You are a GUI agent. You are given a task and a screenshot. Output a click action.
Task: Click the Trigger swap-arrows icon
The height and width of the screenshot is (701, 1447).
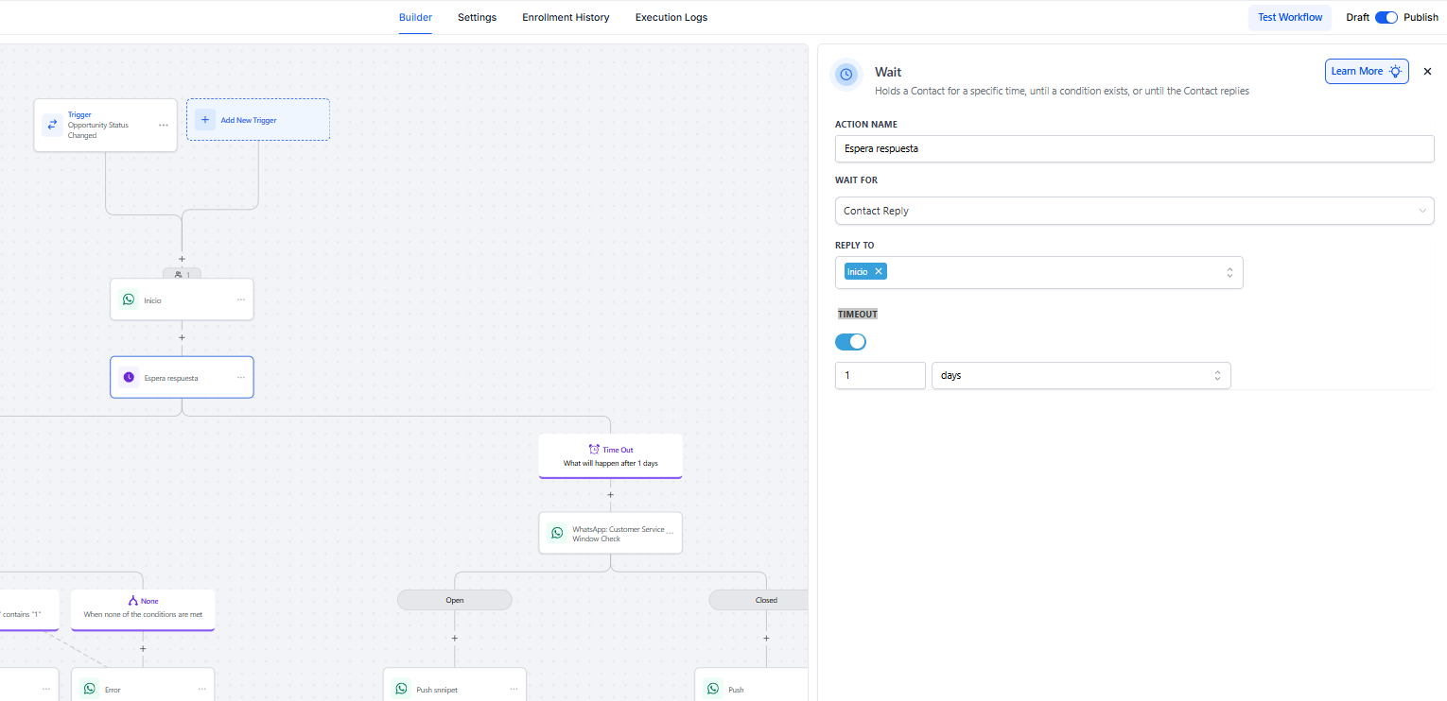click(52, 125)
